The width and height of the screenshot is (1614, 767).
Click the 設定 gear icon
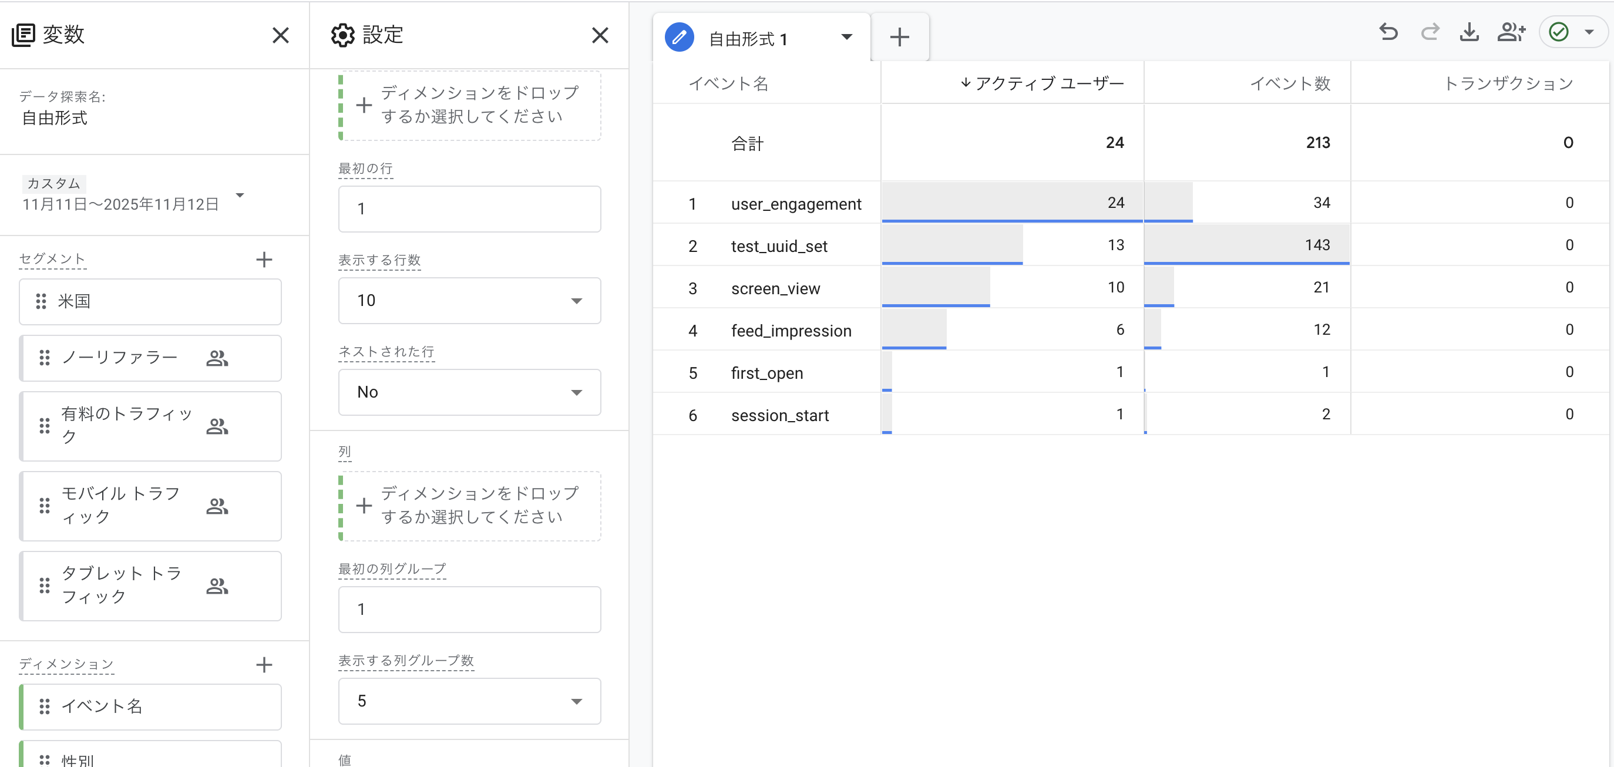coord(342,35)
